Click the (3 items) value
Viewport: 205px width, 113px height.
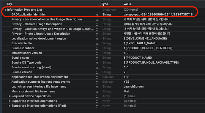pos(130,101)
